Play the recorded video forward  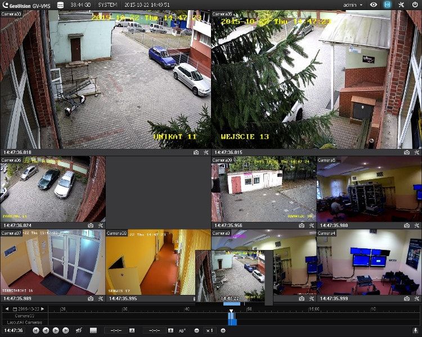tap(56, 331)
